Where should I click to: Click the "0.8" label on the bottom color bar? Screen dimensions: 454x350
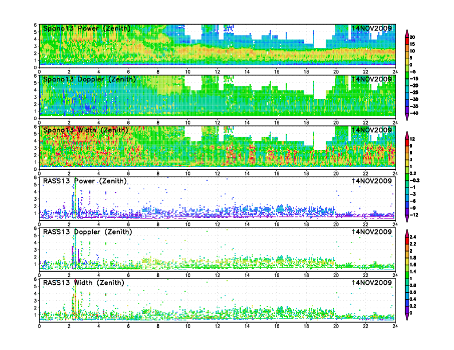pos(413,285)
